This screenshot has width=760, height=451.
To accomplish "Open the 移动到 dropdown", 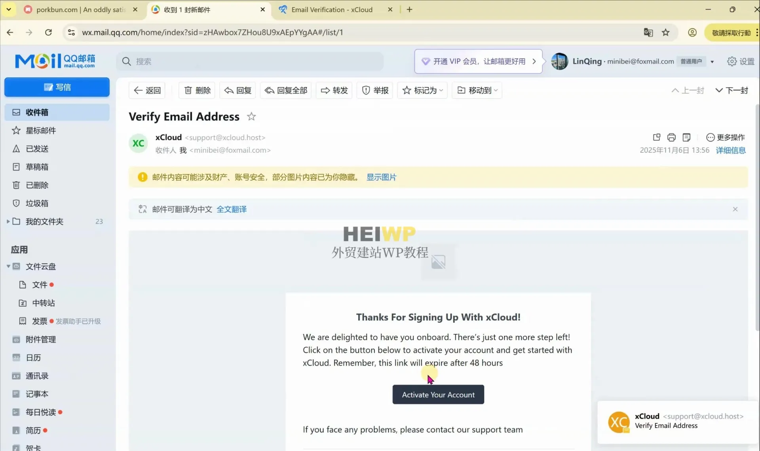I will [477, 90].
